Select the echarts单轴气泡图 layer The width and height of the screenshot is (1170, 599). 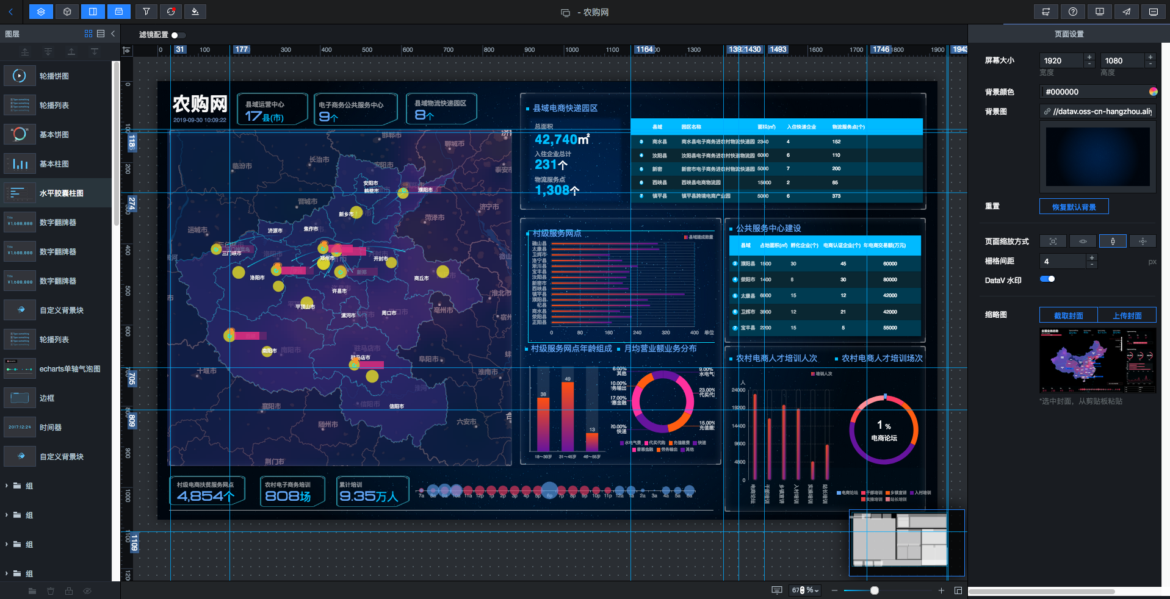56,369
